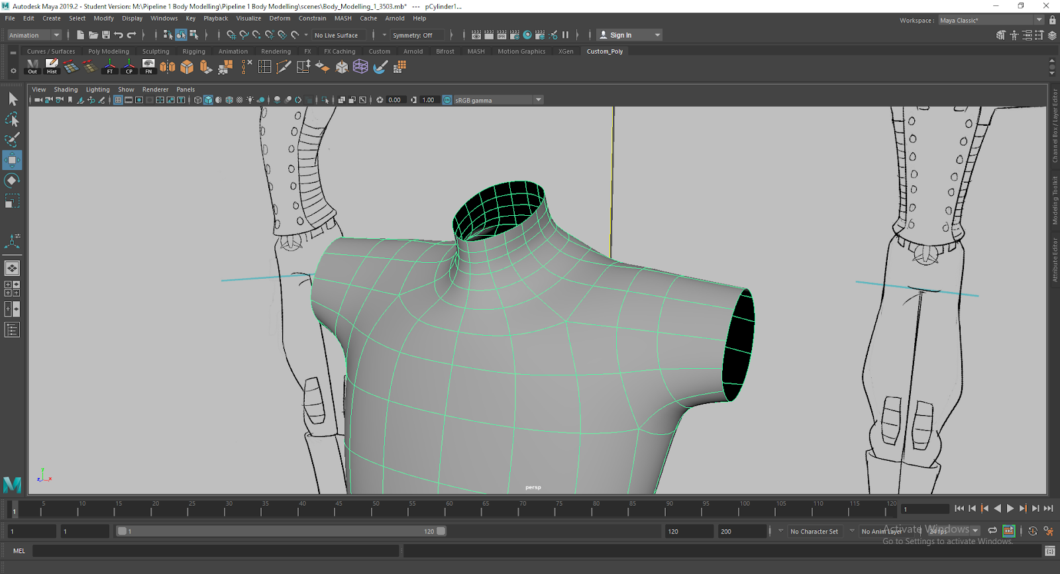The height and width of the screenshot is (574, 1060).
Task: Click the Hist shelf button
Action: [52, 66]
